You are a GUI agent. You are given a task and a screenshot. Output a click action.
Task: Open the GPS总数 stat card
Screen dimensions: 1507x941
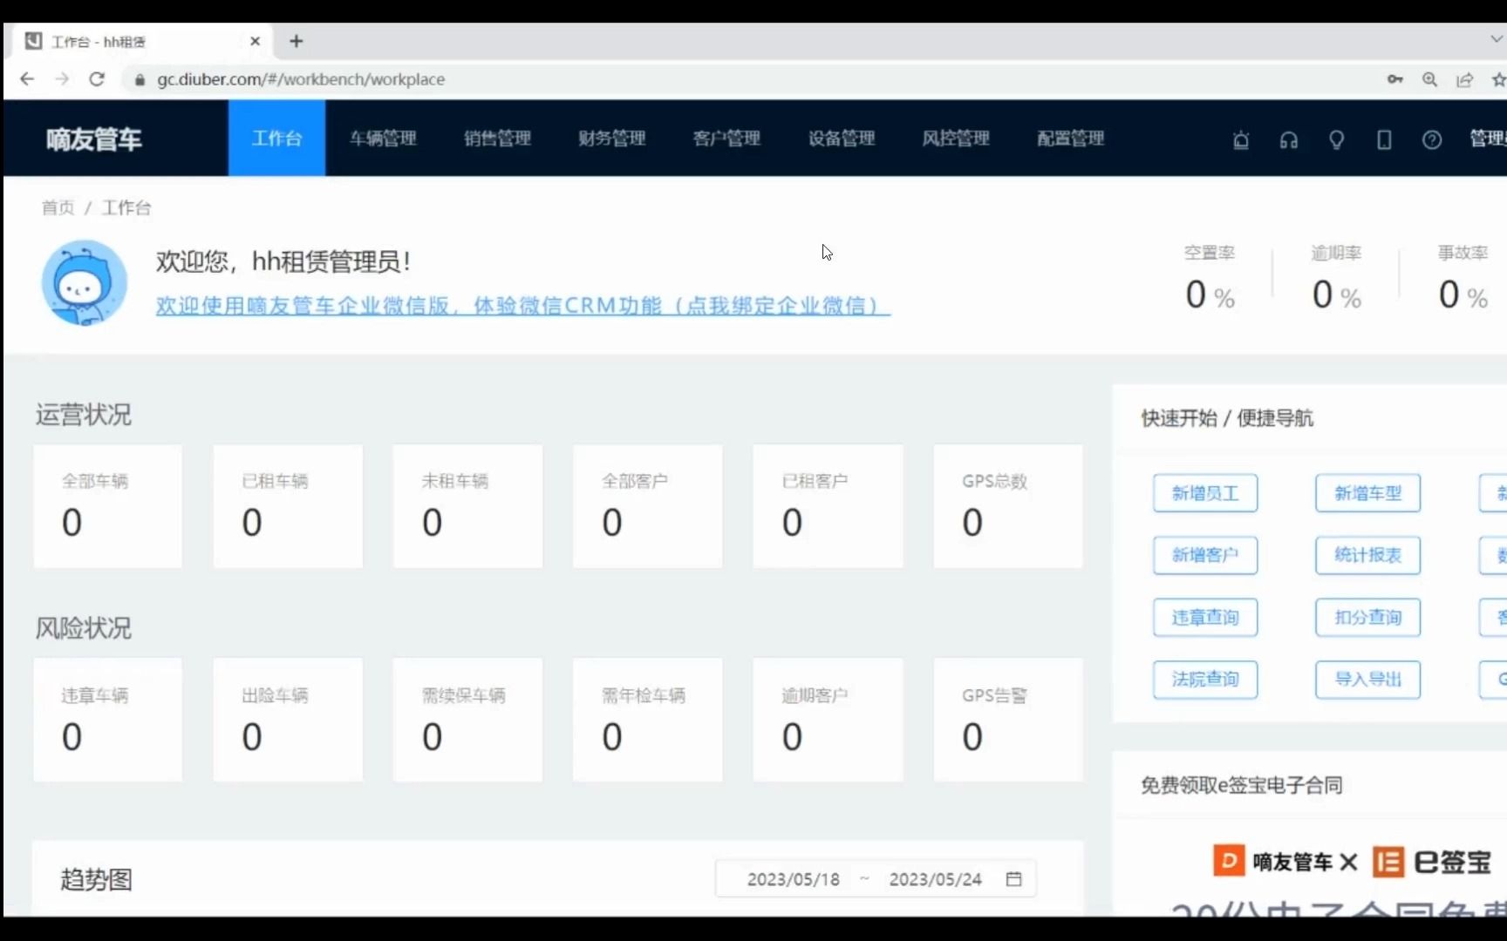coord(1008,506)
